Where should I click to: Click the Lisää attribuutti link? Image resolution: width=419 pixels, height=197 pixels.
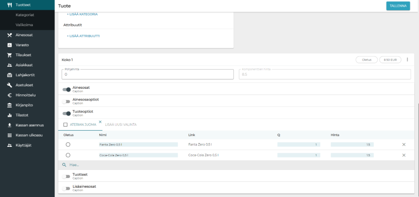(x=83, y=36)
